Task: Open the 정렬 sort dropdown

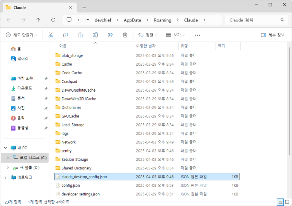Action: pyautogui.click(x=148, y=35)
